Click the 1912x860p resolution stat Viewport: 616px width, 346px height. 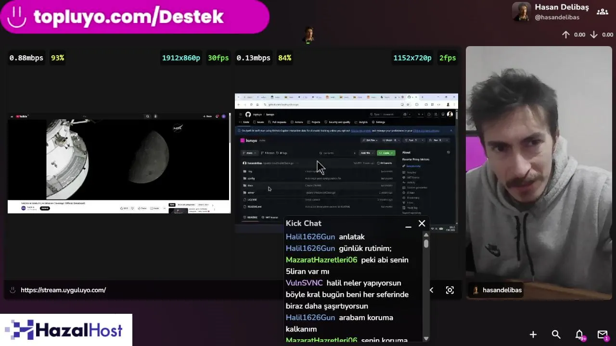pyautogui.click(x=181, y=58)
